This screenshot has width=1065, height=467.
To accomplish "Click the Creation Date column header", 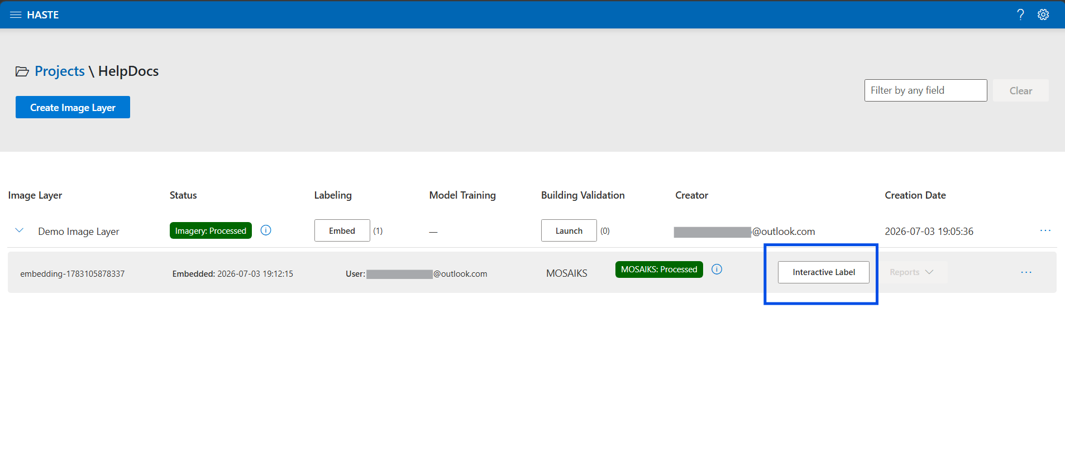I will [x=915, y=195].
